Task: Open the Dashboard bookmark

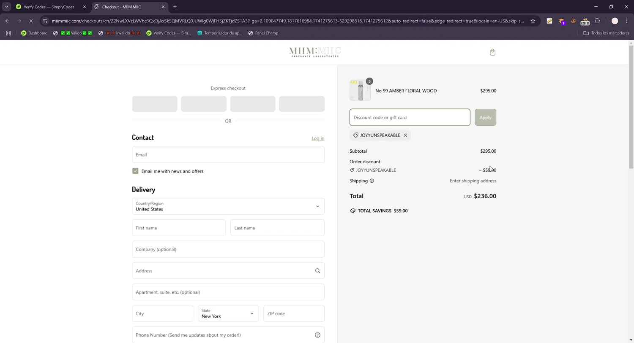Action: click(x=34, y=33)
